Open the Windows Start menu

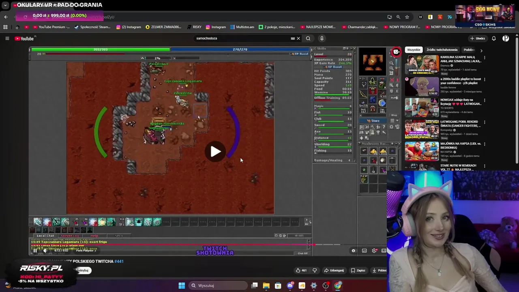click(x=182, y=286)
